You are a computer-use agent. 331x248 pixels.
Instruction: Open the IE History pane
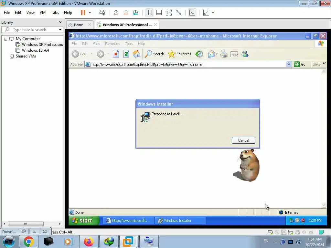(199, 54)
